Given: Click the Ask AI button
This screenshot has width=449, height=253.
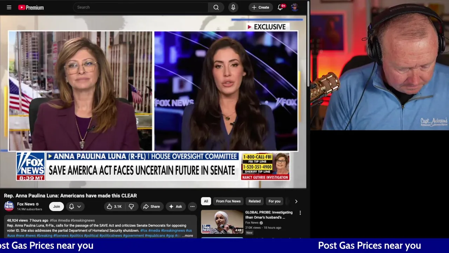Looking at the screenshot, I should click(175, 207).
